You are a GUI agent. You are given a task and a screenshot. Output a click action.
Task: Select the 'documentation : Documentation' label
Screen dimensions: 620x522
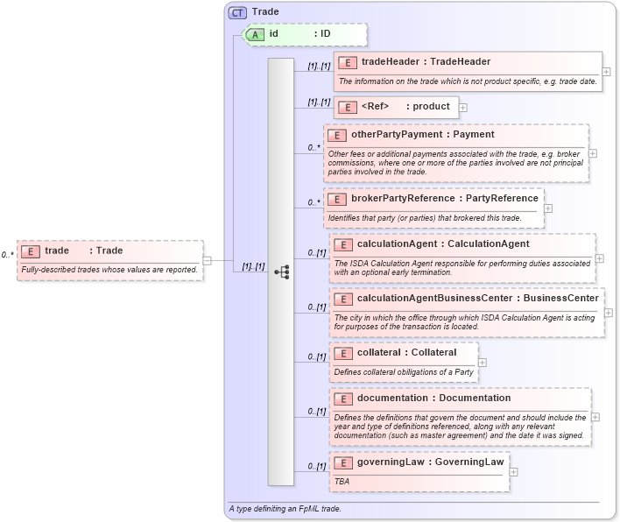(x=434, y=399)
